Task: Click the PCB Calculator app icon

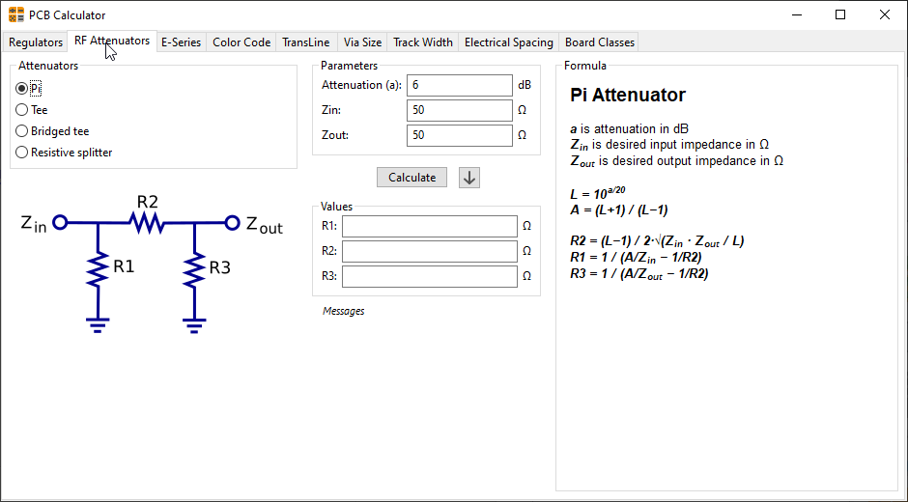Action: [16, 14]
